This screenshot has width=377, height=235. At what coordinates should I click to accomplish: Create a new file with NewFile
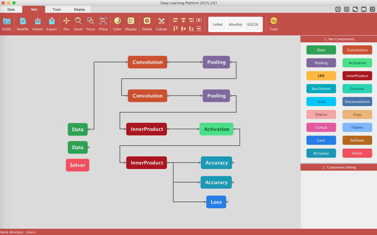pos(23,21)
